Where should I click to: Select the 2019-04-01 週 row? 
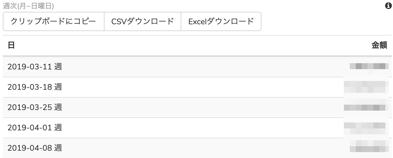click(197, 128)
